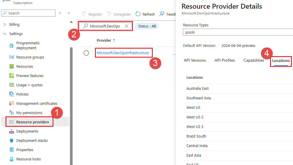Collapse the Settings section

click(x=5, y=34)
